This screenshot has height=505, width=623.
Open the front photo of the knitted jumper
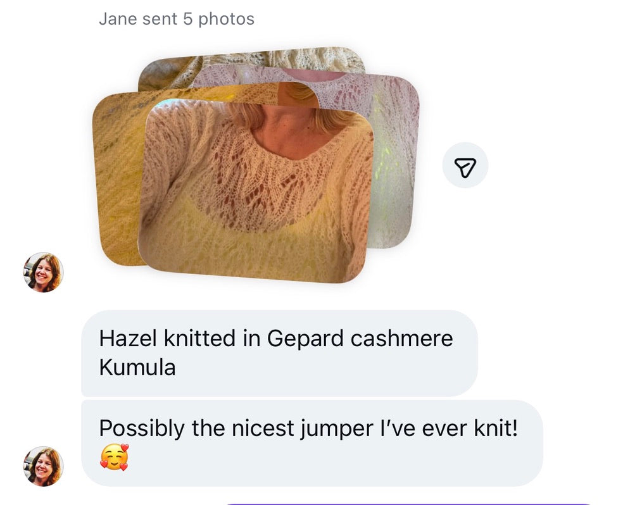click(256, 191)
